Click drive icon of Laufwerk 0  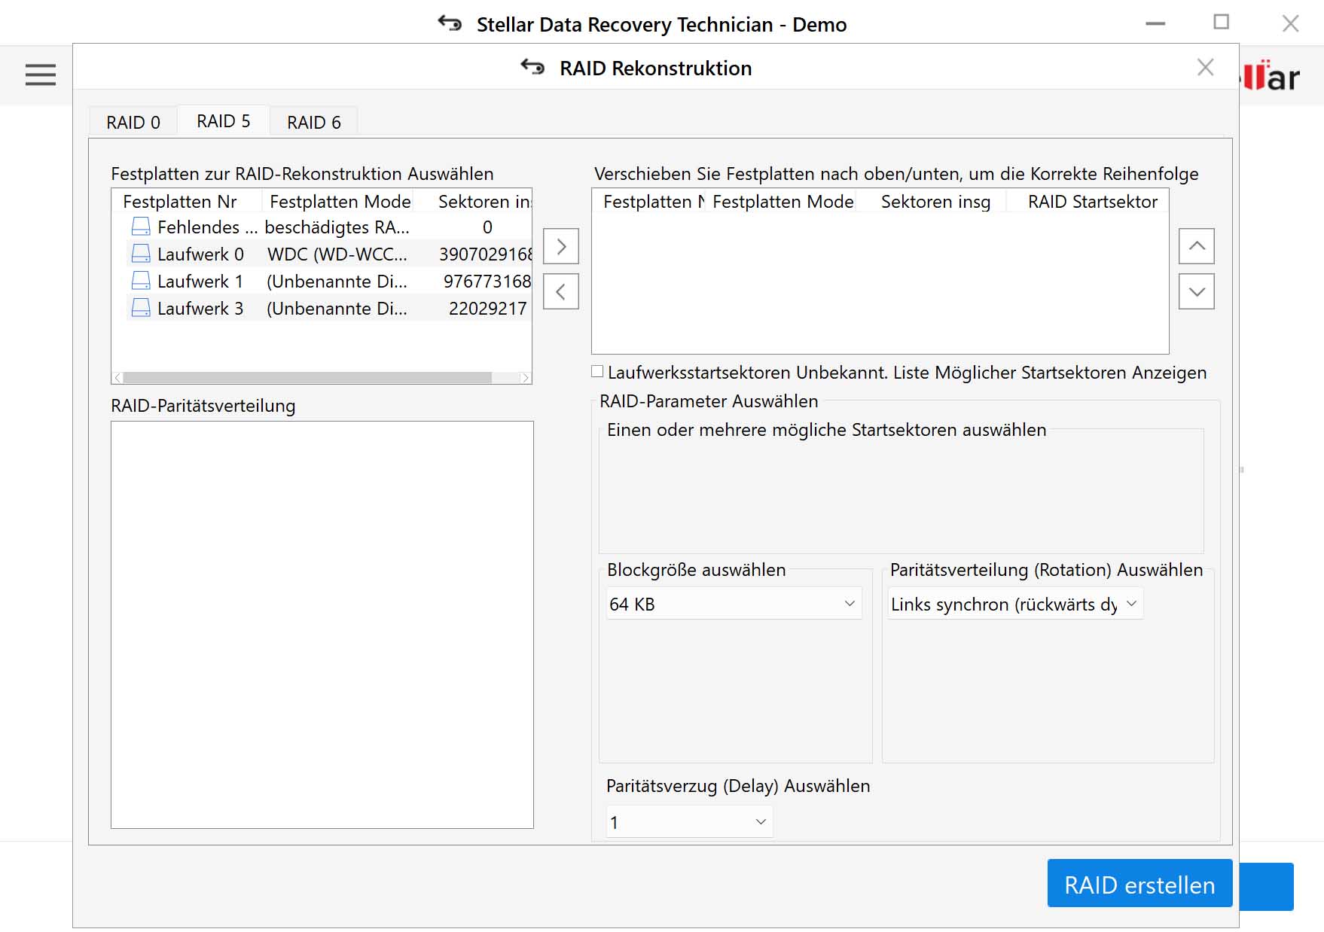pos(141,254)
